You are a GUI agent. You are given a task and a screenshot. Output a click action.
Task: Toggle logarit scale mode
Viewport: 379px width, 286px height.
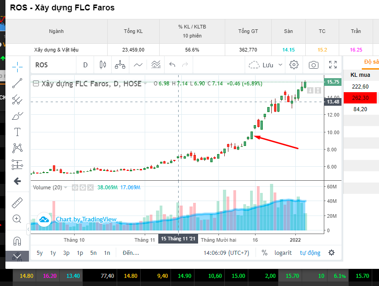pyautogui.click(x=283, y=253)
